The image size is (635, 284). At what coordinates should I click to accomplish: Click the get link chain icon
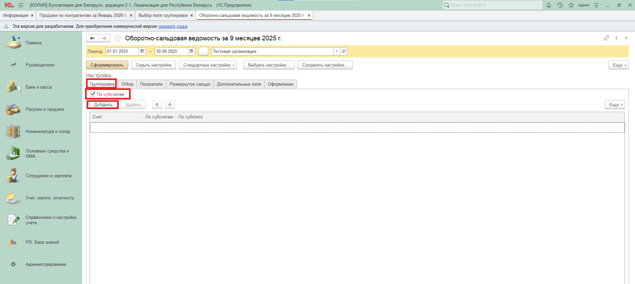tap(606, 38)
